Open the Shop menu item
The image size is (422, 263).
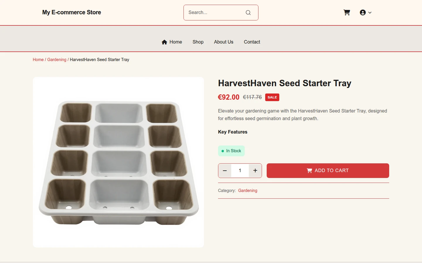coord(198,42)
